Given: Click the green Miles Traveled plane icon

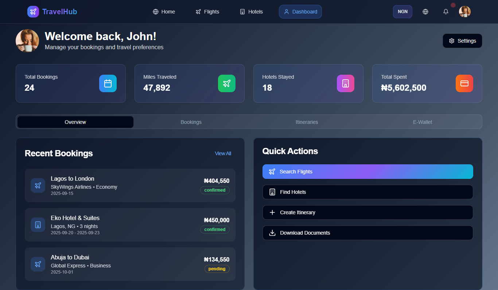Looking at the screenshot, I should tap(227, 83).
